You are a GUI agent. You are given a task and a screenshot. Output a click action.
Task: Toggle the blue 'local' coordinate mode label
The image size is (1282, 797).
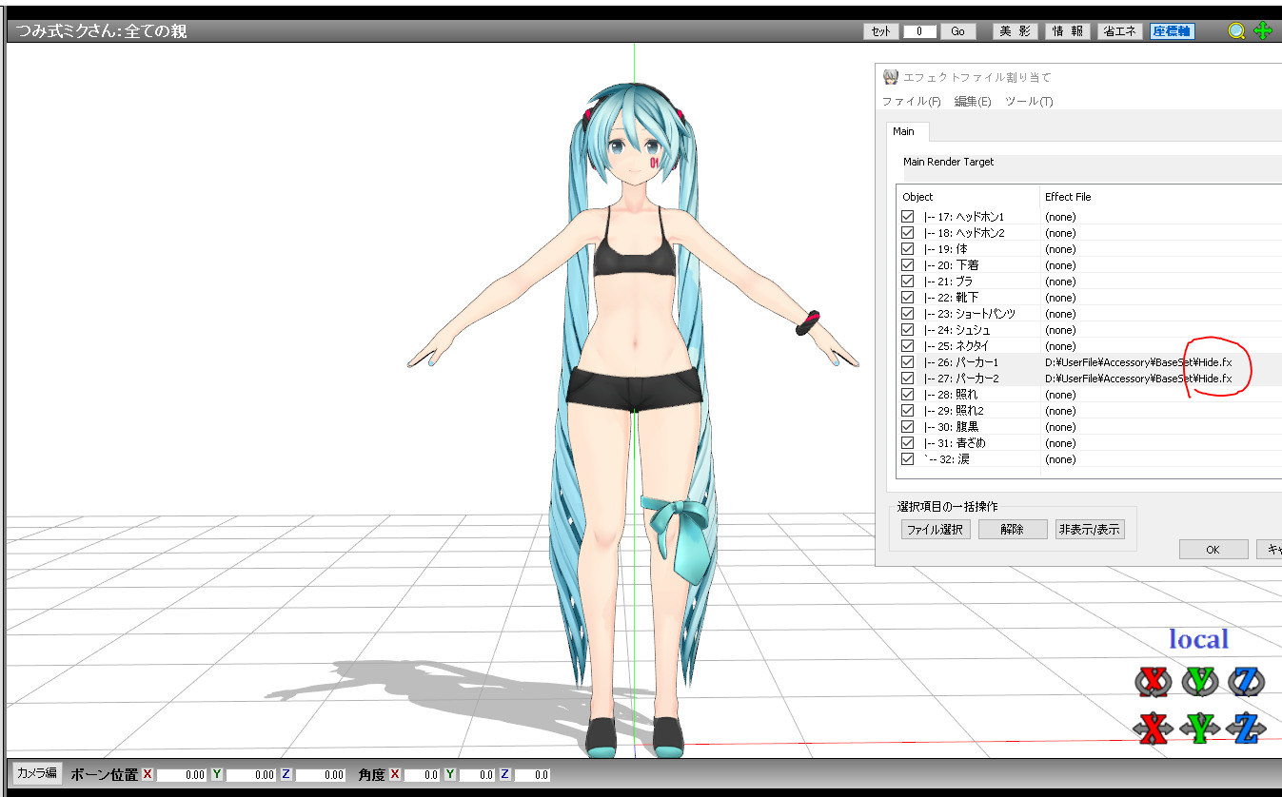click(1198, 639)
